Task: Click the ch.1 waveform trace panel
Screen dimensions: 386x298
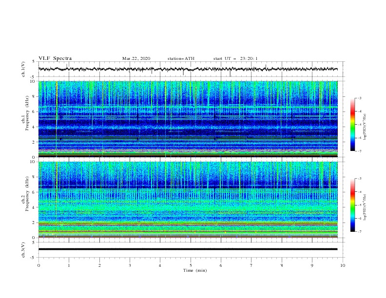Action: (192, 69)
